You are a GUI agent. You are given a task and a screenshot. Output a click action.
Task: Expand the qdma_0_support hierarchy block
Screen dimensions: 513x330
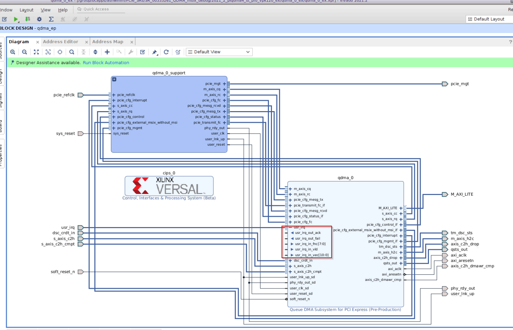[114, 79]
